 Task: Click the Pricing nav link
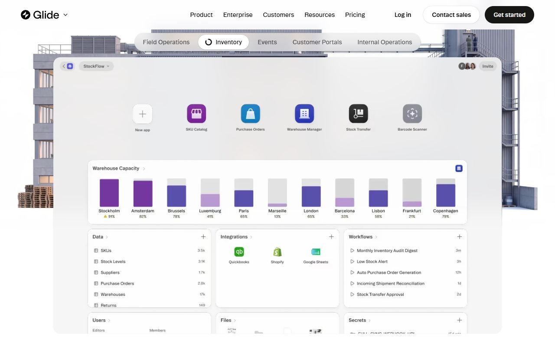coord(355,15)
